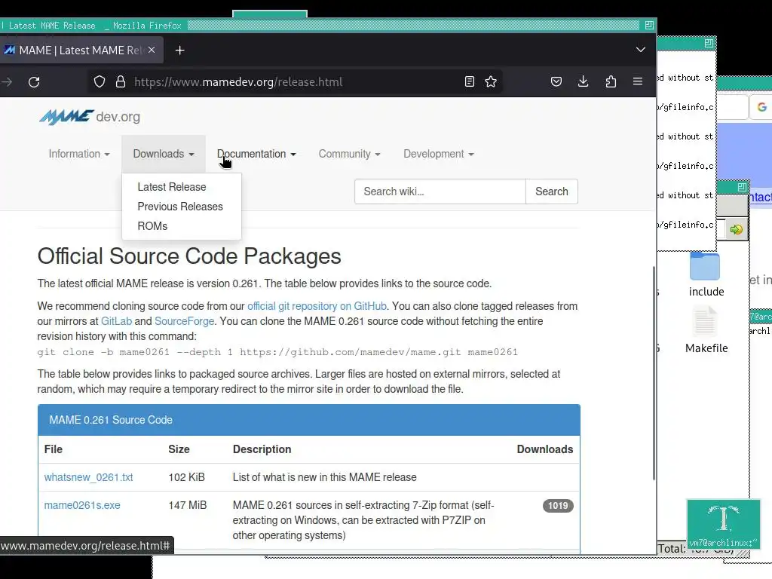Click the File column header
This screenshot has width=772, height=579.
pyautogui.click(x=54, y=449)
